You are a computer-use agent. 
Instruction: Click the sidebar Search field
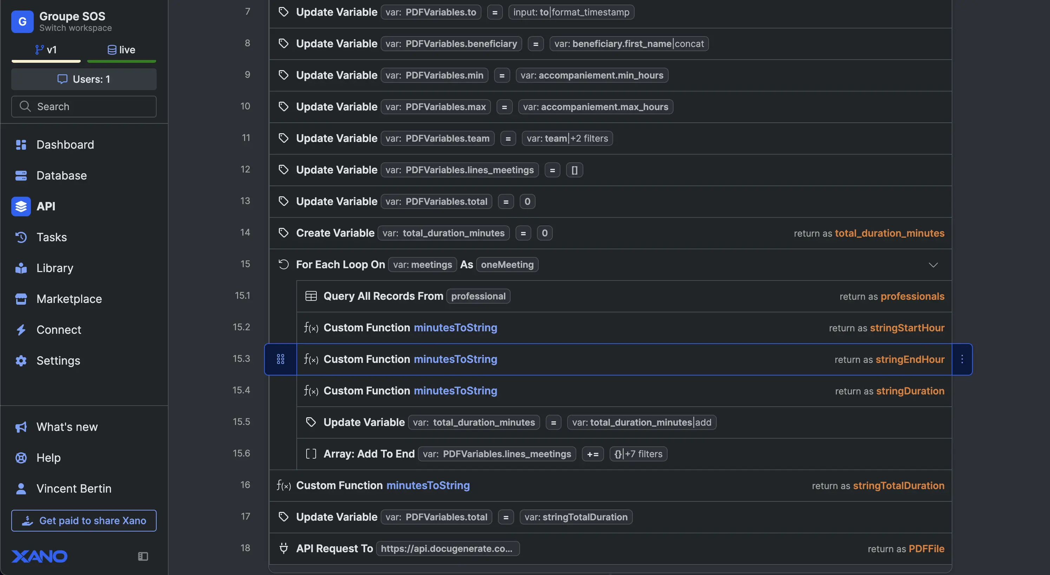point(84,106)
